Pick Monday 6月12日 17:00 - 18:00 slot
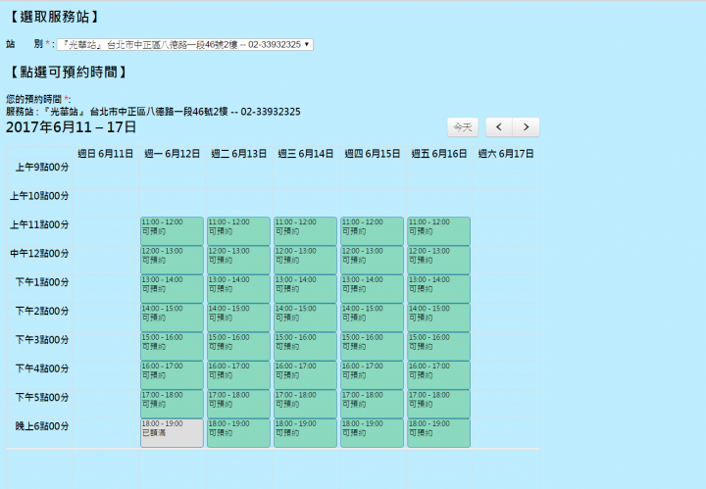The image size is (706, 489). point(172,404)
